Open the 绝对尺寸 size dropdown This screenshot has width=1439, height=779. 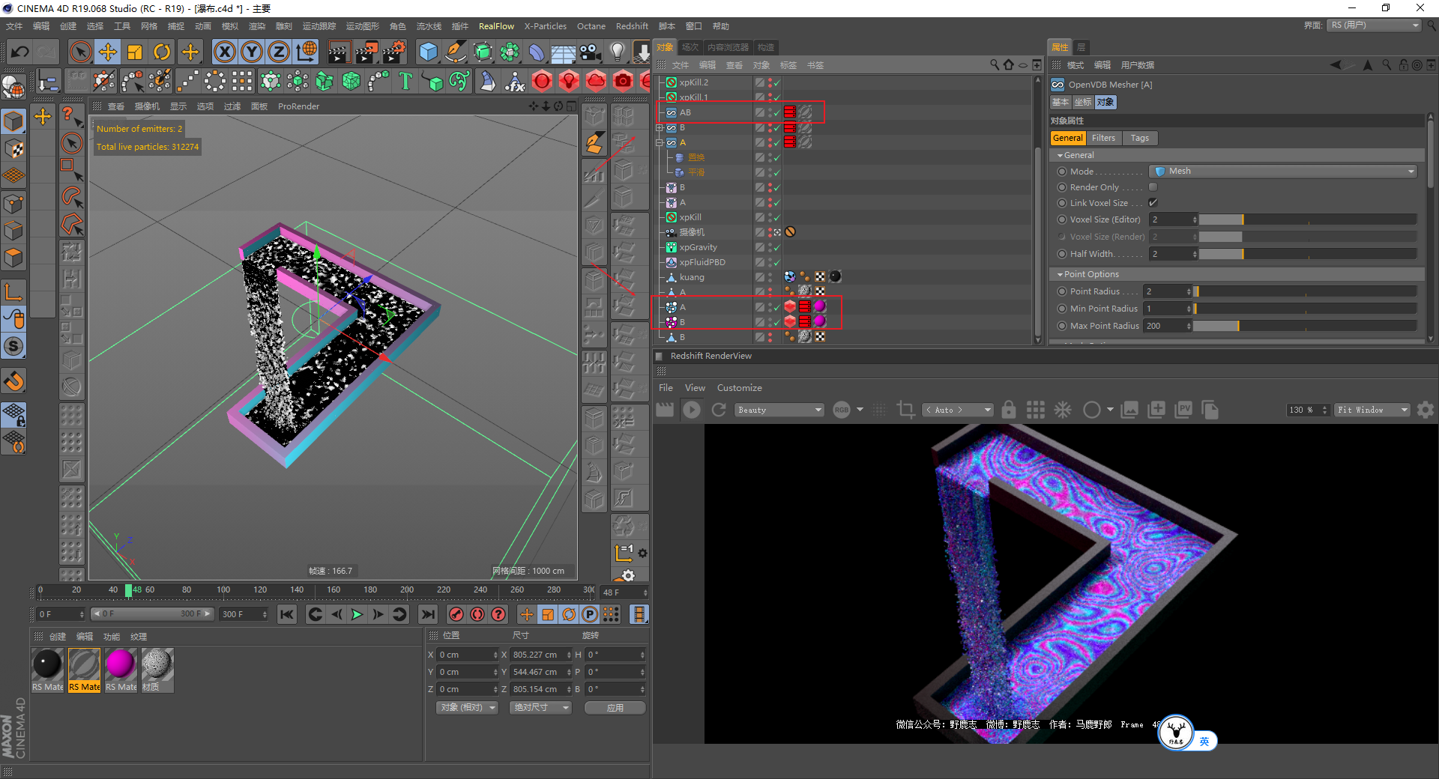point(540,708)
